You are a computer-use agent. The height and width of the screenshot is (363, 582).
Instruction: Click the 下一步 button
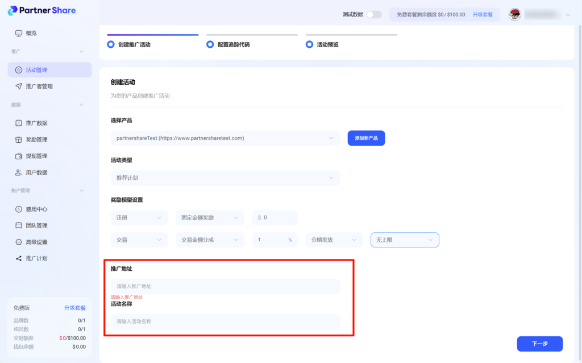539,344
